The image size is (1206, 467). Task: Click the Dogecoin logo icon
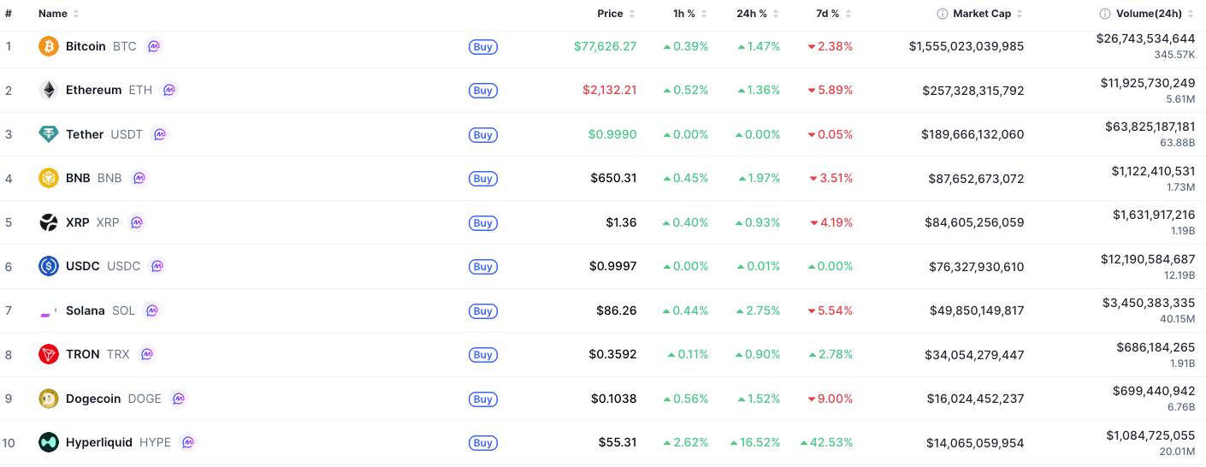tap(49, 399)
